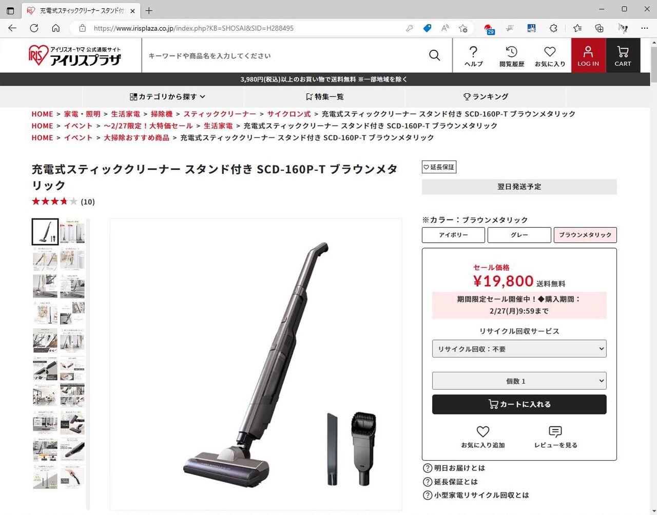Open browser Settings and more menu

coord(645,28)
